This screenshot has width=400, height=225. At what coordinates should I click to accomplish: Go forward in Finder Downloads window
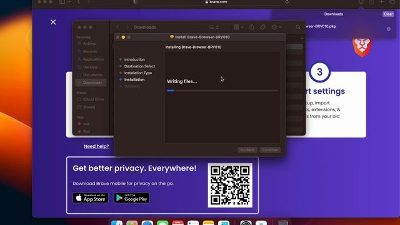click(127, 27)
